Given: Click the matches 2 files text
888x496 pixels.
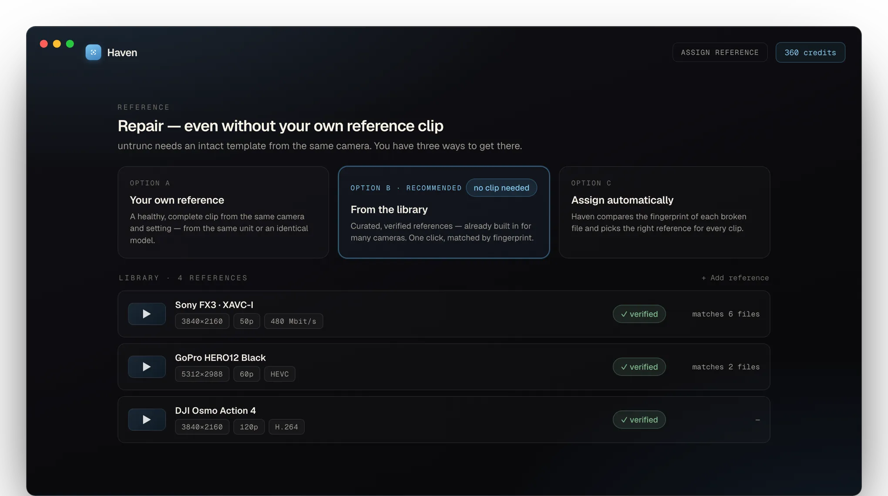Looking at the screenshot, I should pyautogui.click(x=726, y=367).
